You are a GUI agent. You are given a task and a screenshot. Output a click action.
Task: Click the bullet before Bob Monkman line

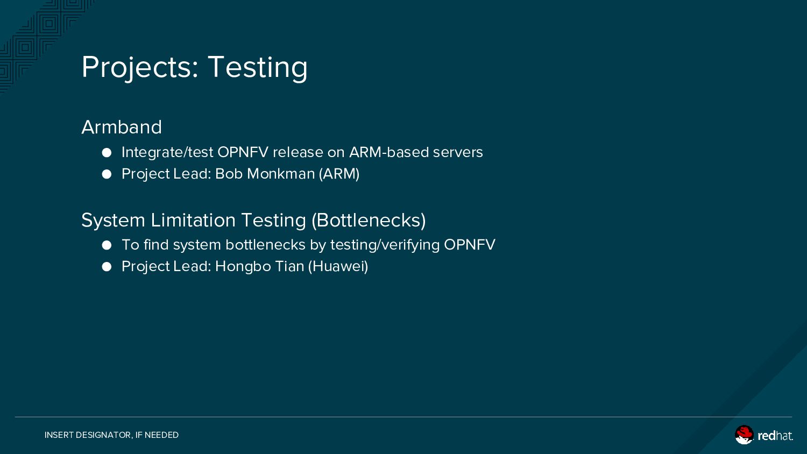pos(107,174)
